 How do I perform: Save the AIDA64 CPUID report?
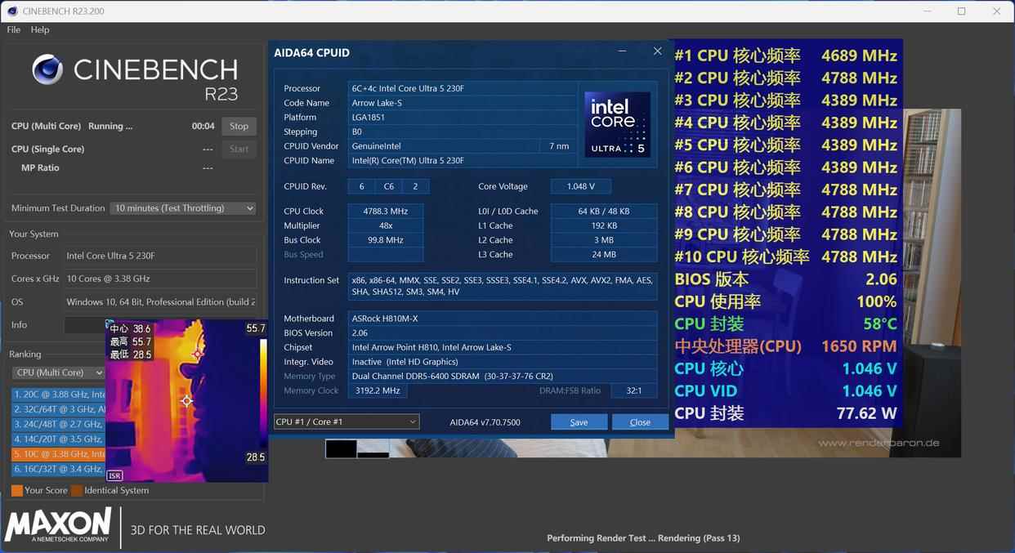[579, 422]
